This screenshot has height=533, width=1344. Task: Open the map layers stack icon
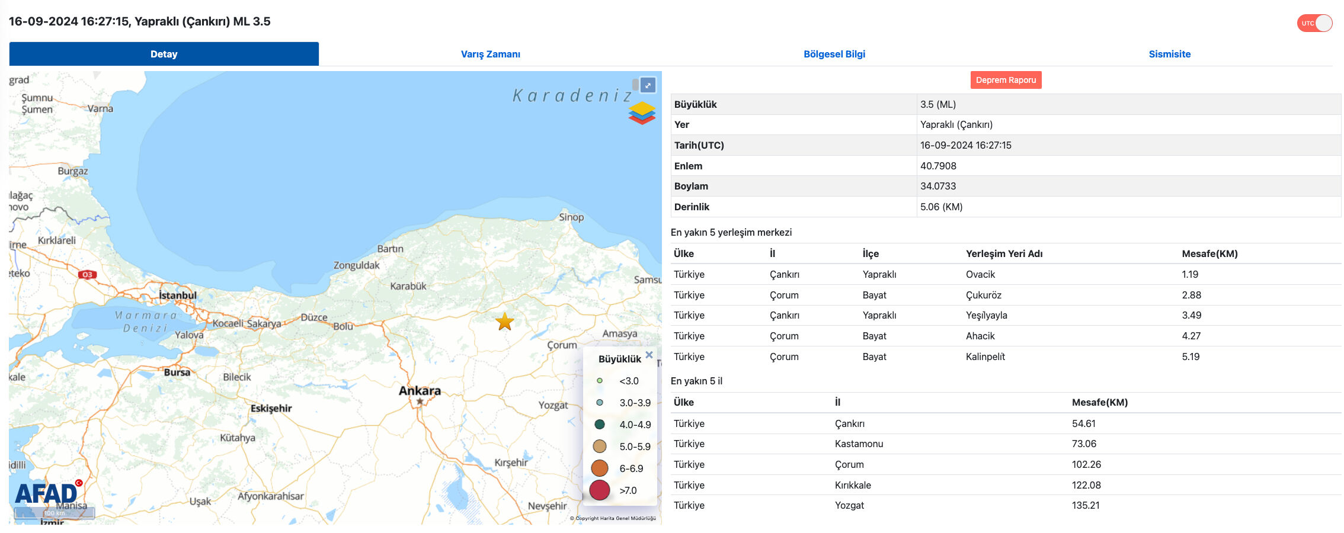642,113
